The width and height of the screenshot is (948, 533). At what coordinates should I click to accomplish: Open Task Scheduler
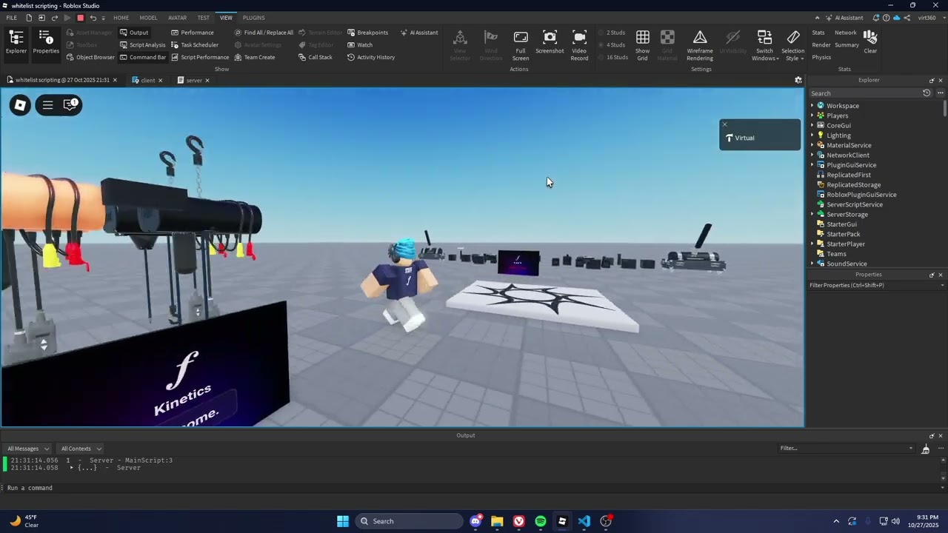[195, 45]
